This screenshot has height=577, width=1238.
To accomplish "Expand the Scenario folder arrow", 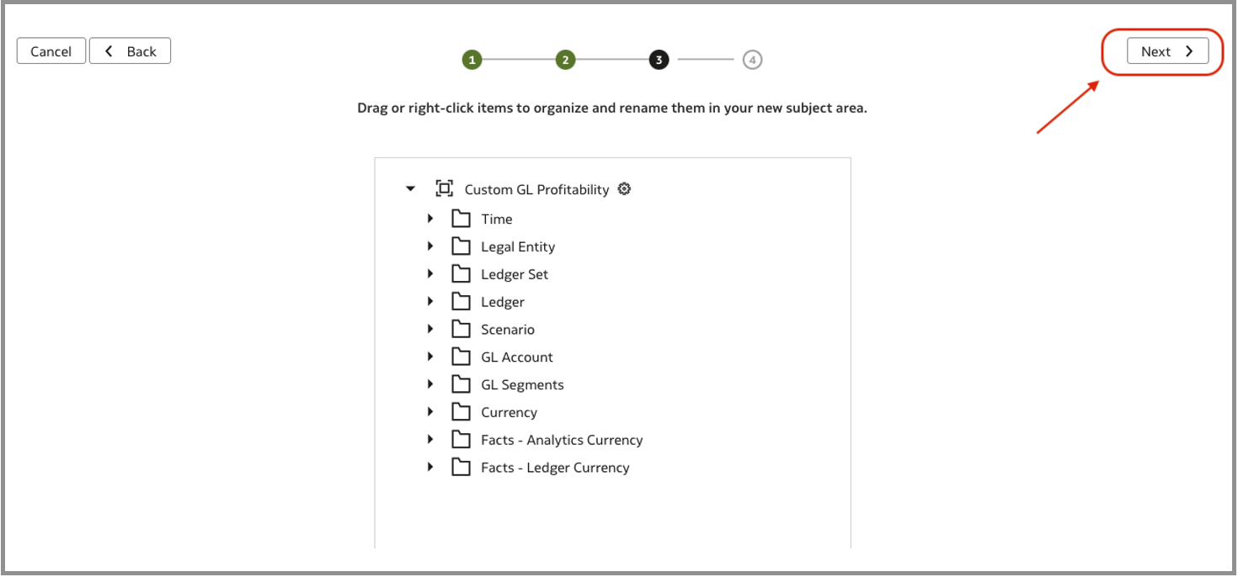I will tap(430, 330).
